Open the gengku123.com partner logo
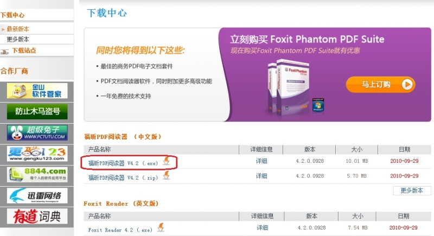Image resolution: width=434 pixels, height=236 pixels. tap(37, 154)
